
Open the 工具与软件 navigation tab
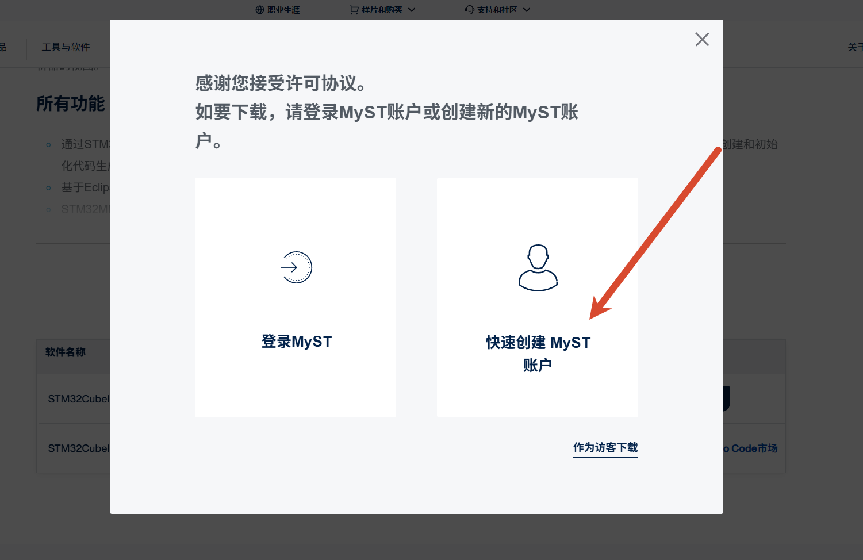[66, 47]
